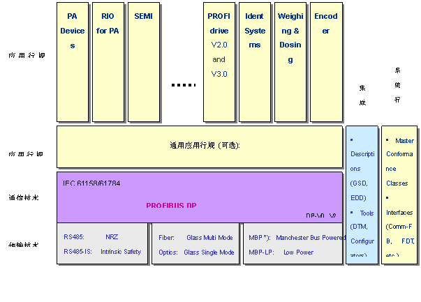Screen dimensions: 421x302
Task: Click Fiber: Glass Multi Mode text
Action: pos(195,238)
